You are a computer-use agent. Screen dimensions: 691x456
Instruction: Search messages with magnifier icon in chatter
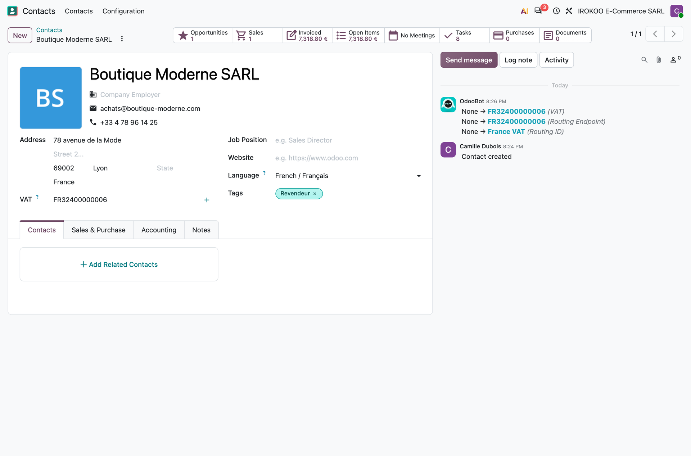coord(644,60)
